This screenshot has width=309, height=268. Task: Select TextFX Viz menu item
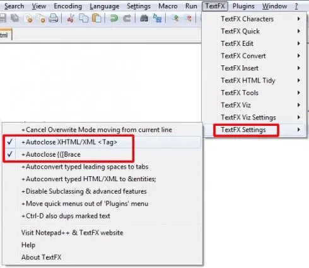(254, 105)
